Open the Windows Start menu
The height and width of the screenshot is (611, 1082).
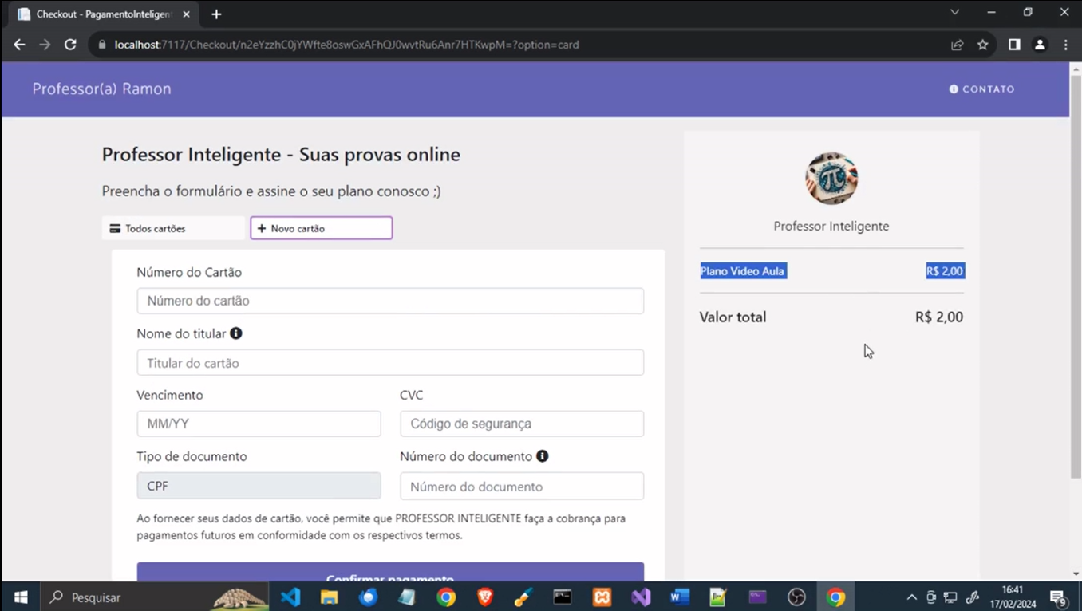coord(21,597)
